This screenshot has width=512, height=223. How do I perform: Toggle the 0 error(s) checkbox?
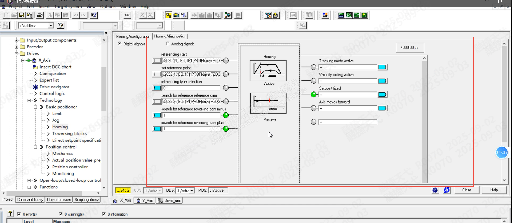[x=19, y=214]
